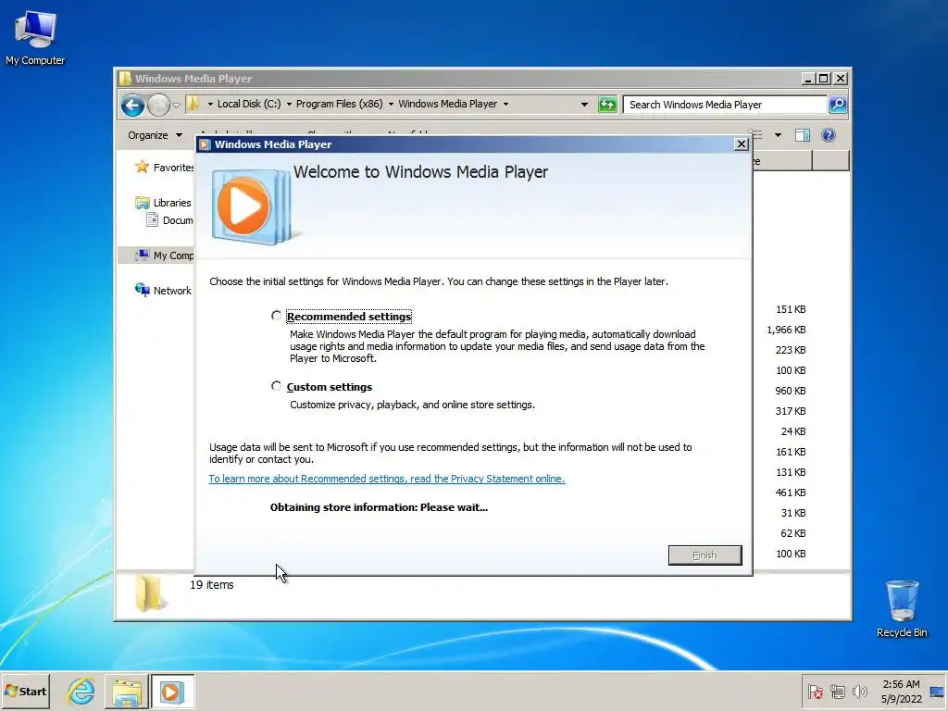Screen dimensions: 948x711
Task: Expand the Program Files (x86) breadcrumb arrow
Action: 391,104
